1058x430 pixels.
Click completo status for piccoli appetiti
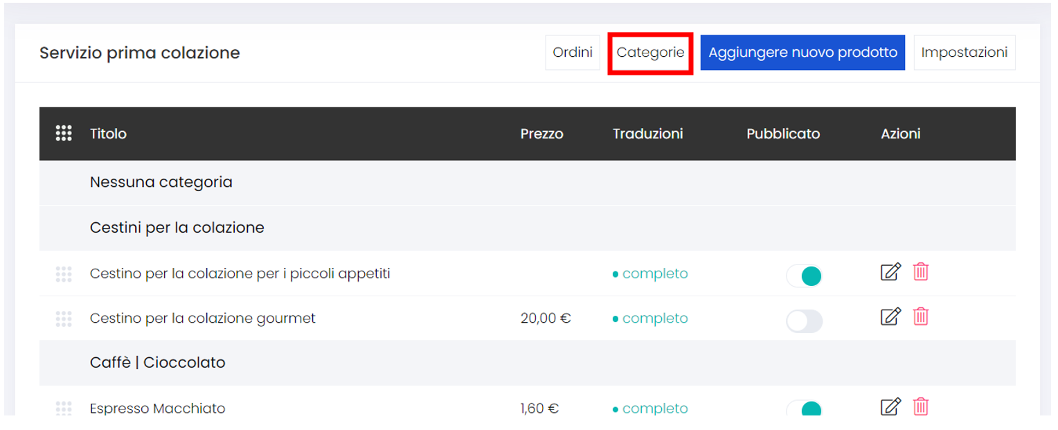tap(650, 274)
